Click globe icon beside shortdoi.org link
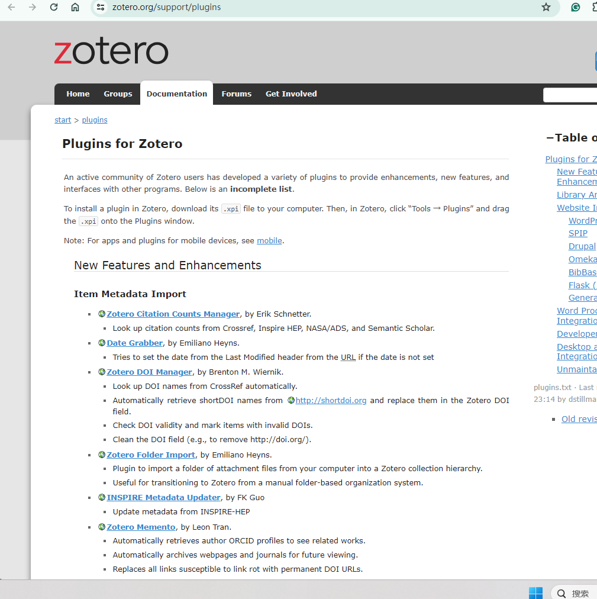This screenshot has height=599, width=597. tap(291, 400)
